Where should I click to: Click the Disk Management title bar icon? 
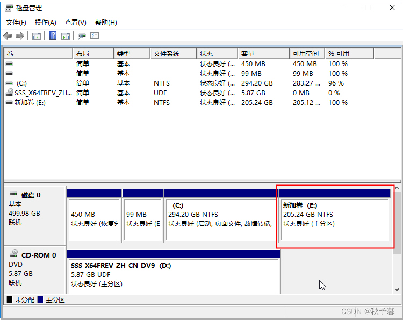9,8
